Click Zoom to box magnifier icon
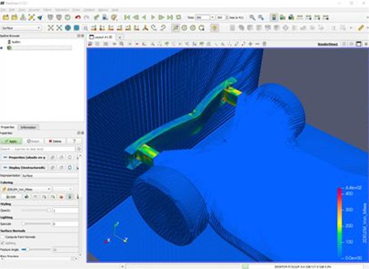369x269 pixels. [86, 28]
